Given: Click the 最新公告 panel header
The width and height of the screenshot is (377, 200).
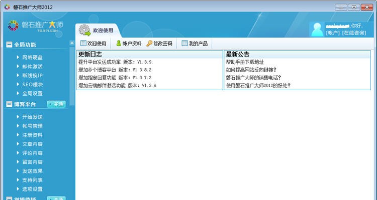Looking at the screenshot, I should pyautogui.click(x=297, y=54).
